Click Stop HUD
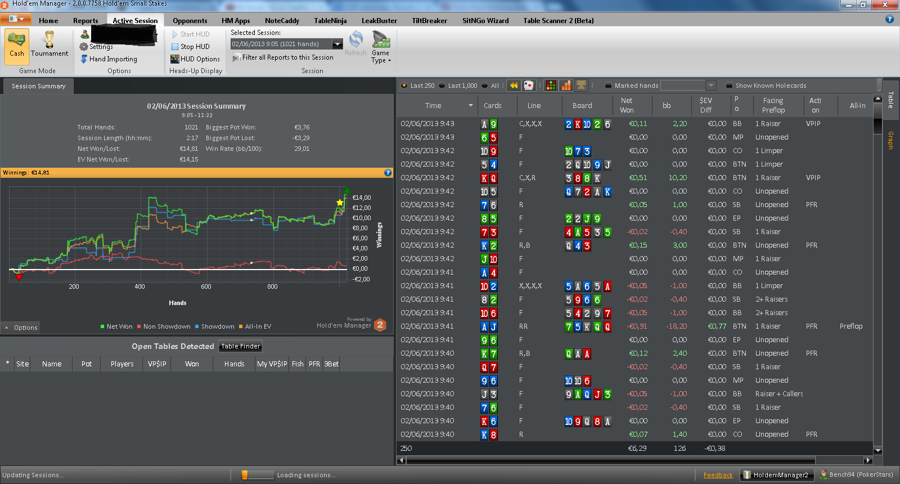The width and height of the screenshot is (900, 484). [x=190, y=47]
